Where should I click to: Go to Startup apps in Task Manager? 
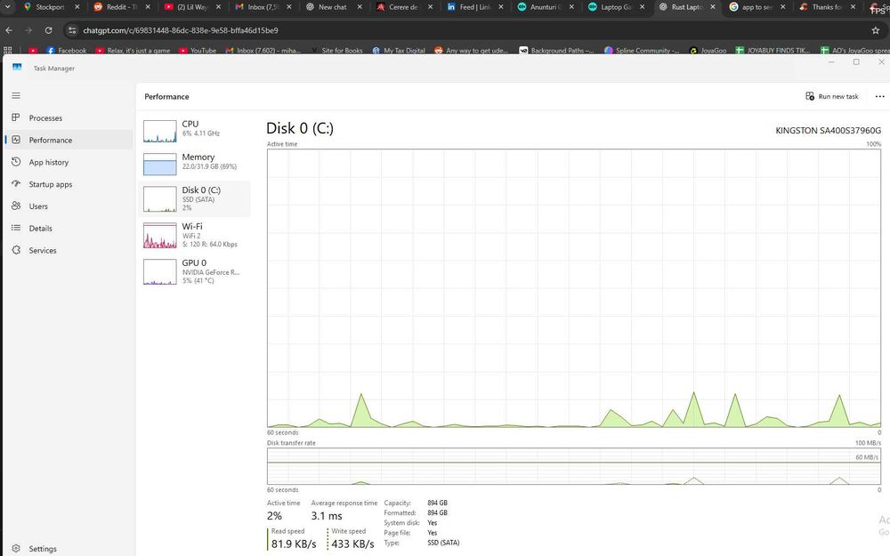pos(69,184)
